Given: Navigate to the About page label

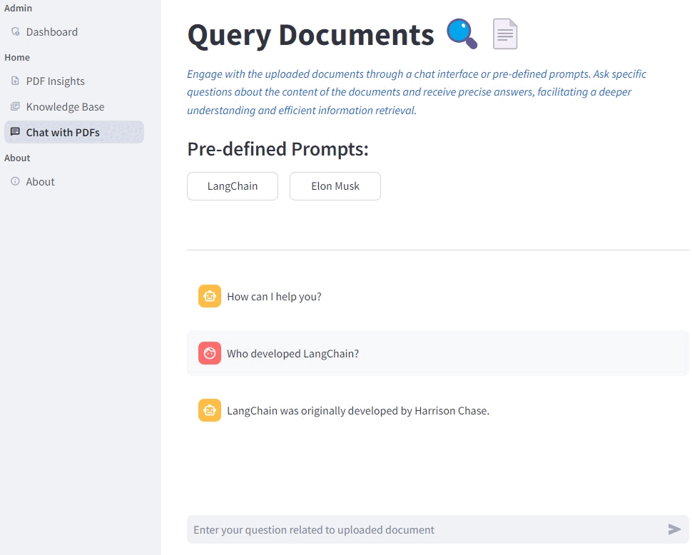Looking at the screenshot, I should (x=41, y=182).
